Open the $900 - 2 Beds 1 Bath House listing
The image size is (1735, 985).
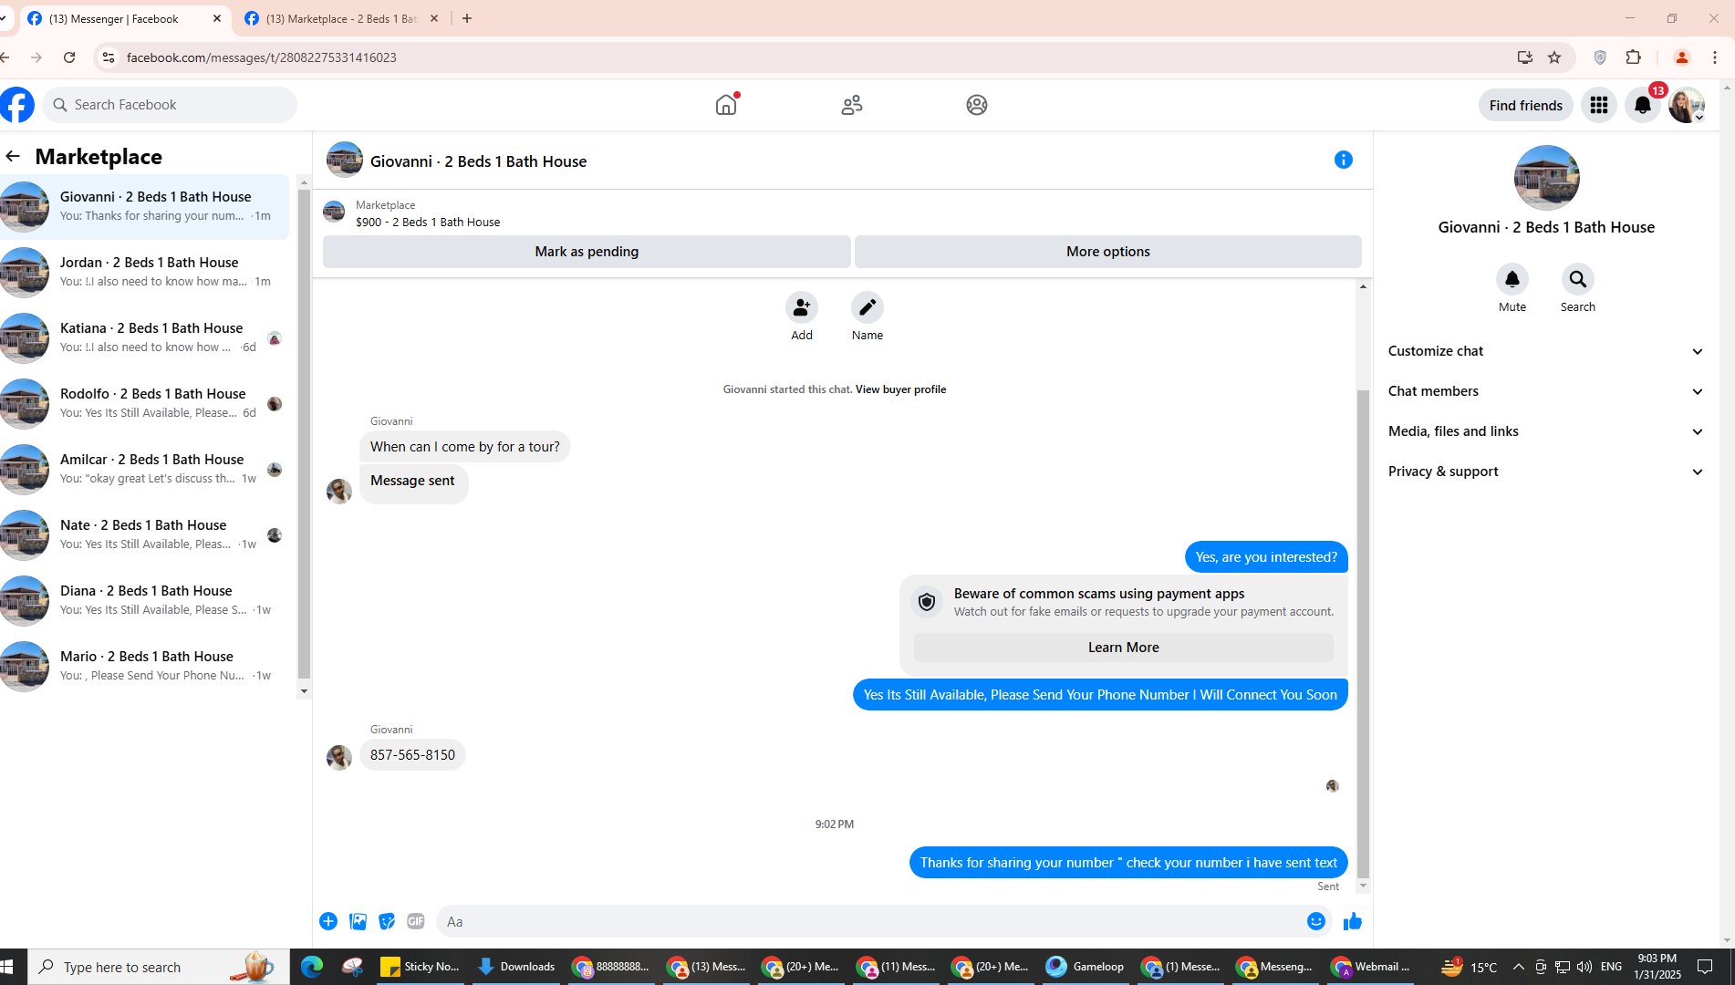pyautogui.click(x=427, y=222)
